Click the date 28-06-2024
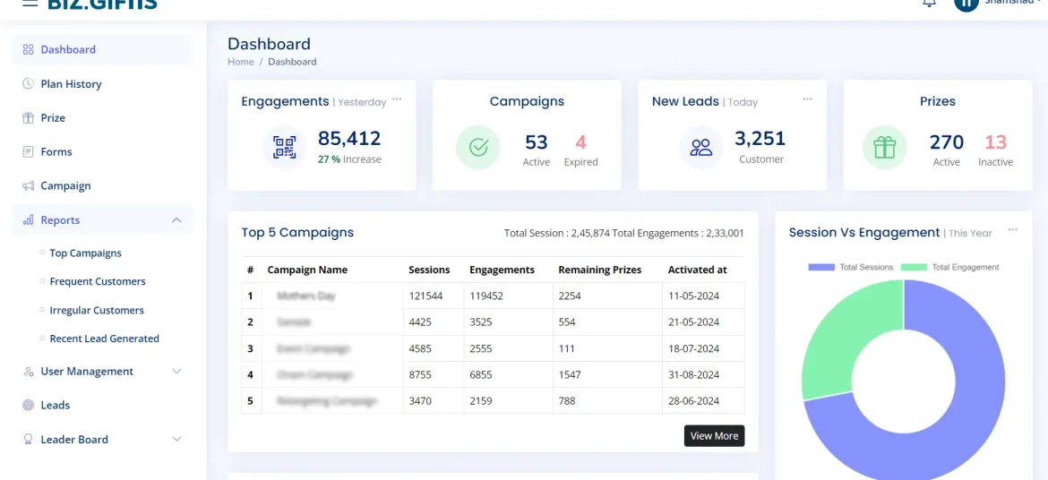Image resolution: width=1048 pixels, height=480 pixels. tap(694, 401)
